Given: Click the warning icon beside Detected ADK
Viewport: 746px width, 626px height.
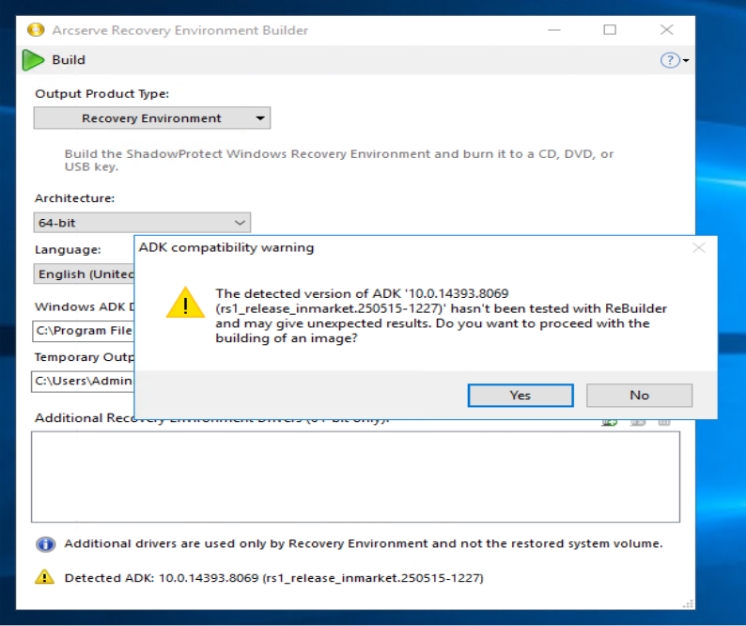Looking at the screenshot, I should point(45,577).
